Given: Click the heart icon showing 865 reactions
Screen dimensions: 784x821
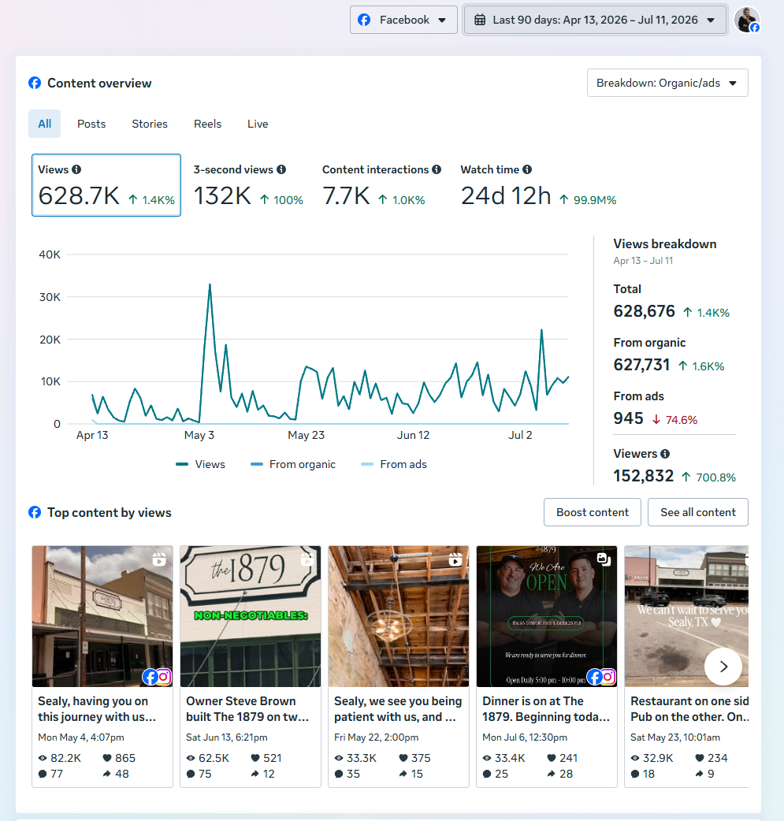Looking at the screenshot, I should coord(107,758).
